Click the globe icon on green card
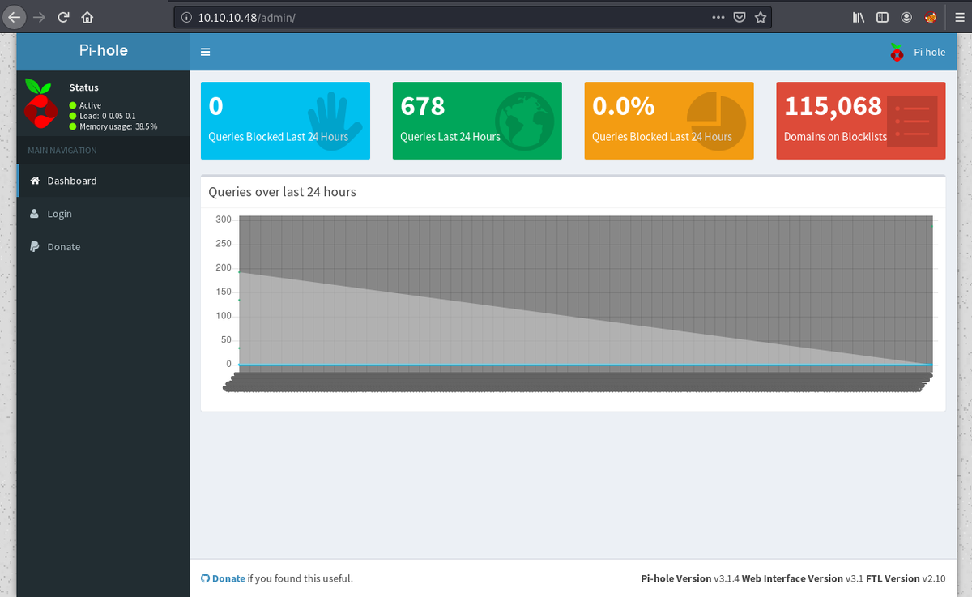Screen dimensions: 972x597 click(x=524, y=120)
